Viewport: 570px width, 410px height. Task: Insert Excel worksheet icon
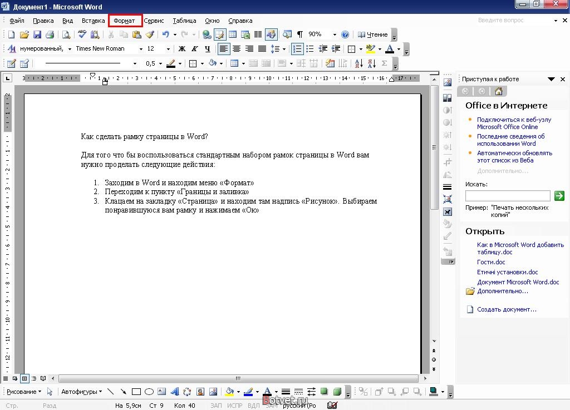(245, 34)
